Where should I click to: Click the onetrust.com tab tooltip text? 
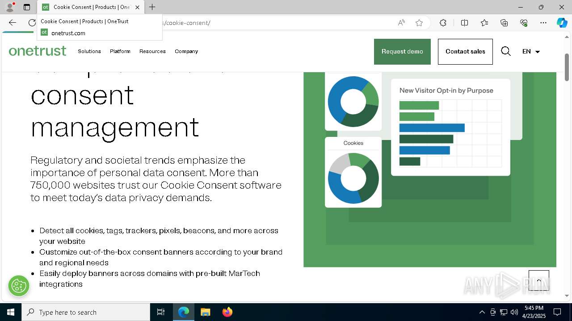tap(68, 33)
